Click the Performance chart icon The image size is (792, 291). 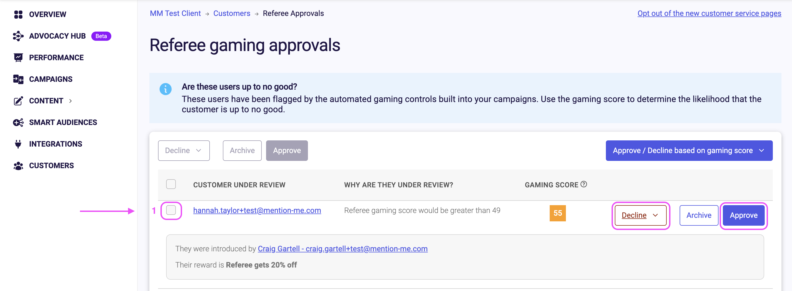tap(18, 57)
